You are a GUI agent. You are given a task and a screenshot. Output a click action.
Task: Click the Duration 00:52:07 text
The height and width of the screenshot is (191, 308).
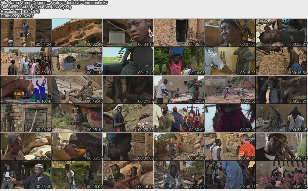coord(17,16)
